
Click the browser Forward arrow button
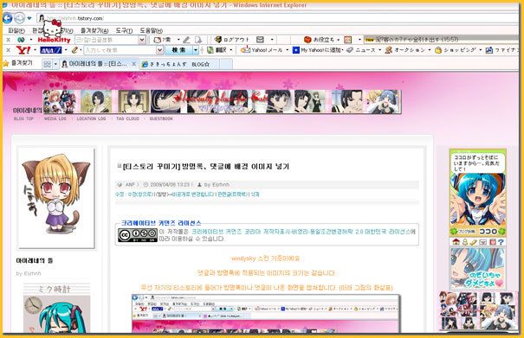tap(19, 18)
